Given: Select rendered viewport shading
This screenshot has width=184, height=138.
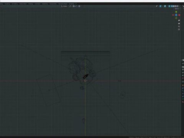Looking at the screenshot, I should tap(177, 6).
